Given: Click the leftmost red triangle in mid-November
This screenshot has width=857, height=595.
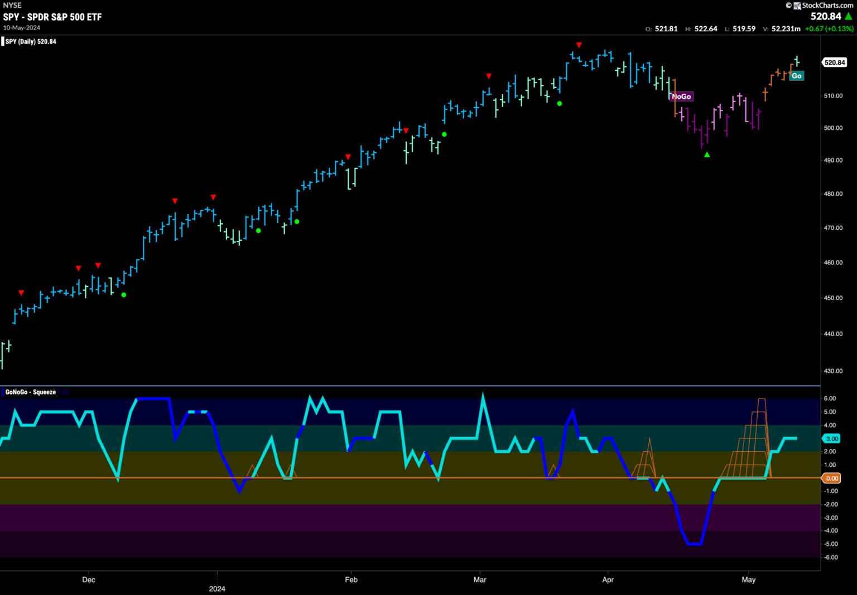Looking at the screenshot, I should pyautogui.click(x=21, y=293).
